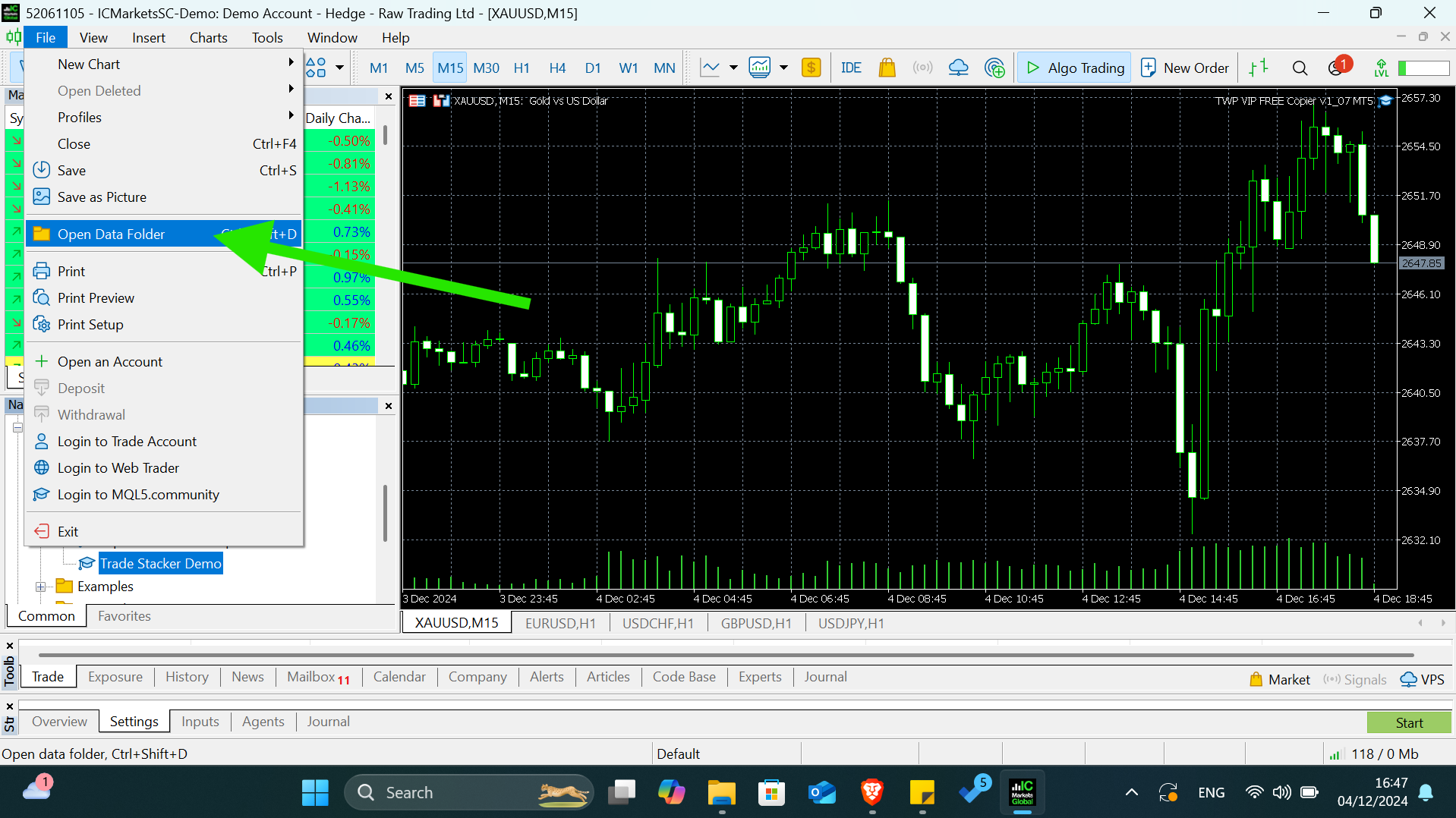1456x818 pixels.
Task: Switch chart to M5 timeframe
Action: coord(414,68)
